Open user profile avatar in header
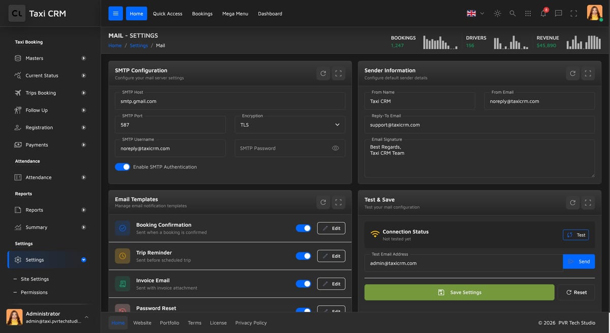 (594, 13)
